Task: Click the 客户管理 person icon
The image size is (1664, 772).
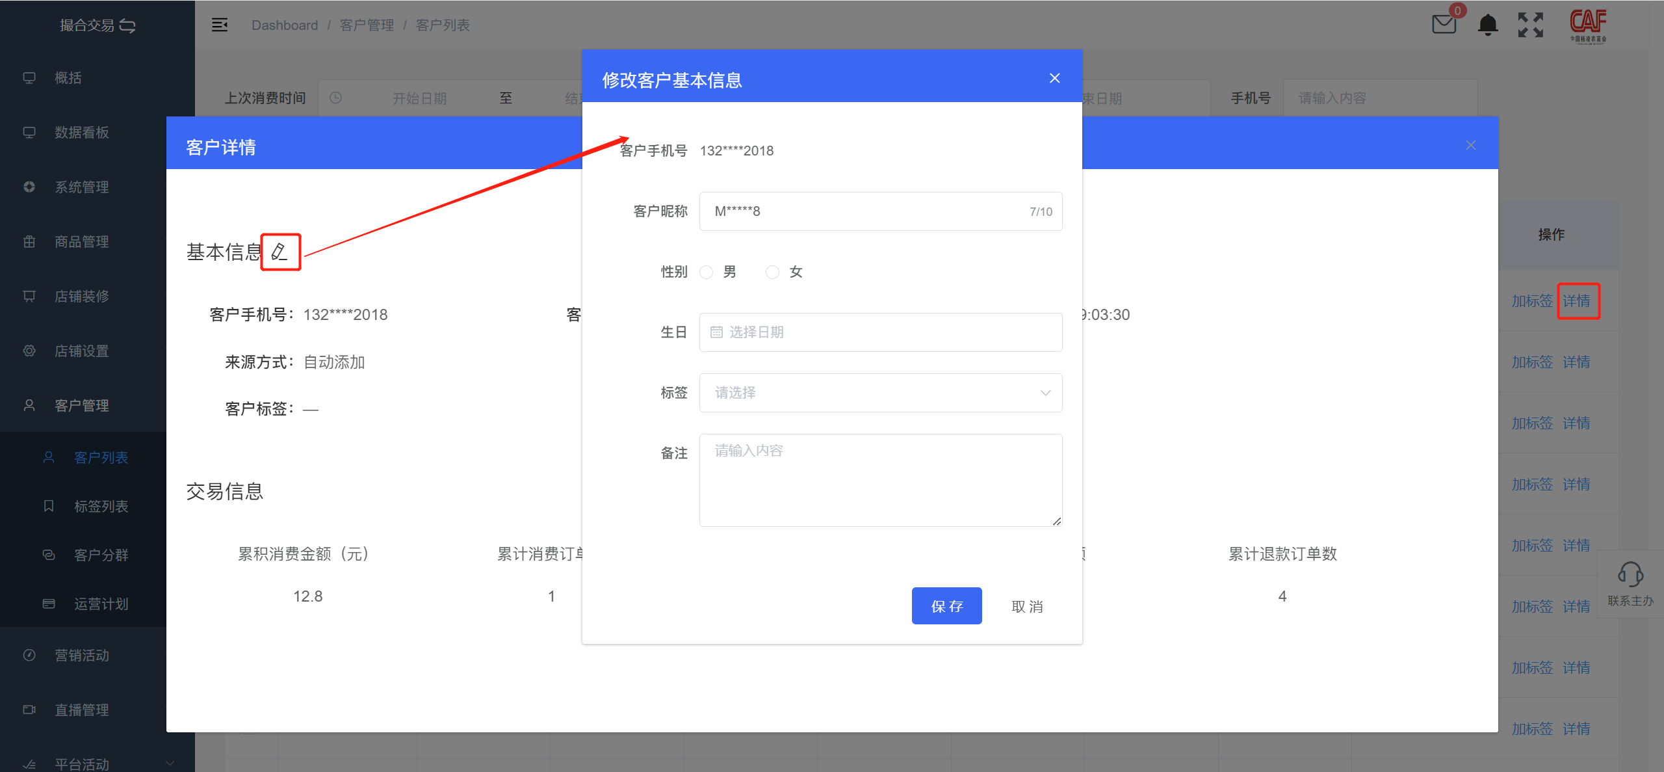Action: 29,406
